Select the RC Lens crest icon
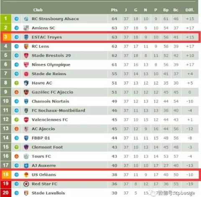201x197 pixels. point(26,46)
